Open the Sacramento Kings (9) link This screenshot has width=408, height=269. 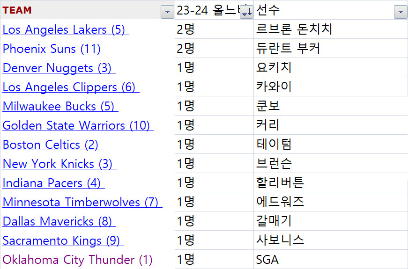pyautogui.click(x=63, y=241)
